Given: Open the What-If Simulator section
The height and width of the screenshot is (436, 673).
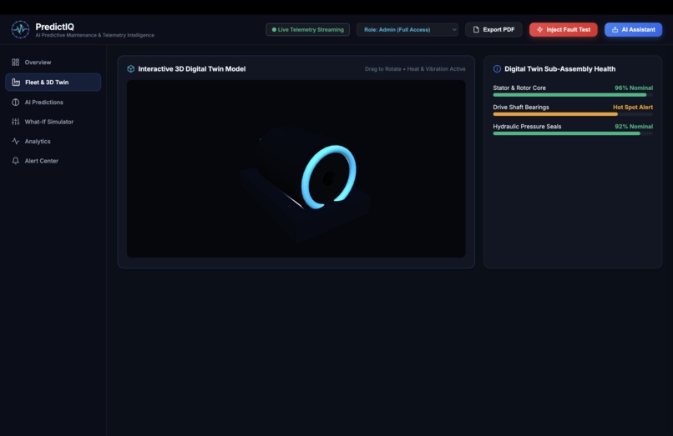Looking at the screenshot, I should (x=53, y=122).
